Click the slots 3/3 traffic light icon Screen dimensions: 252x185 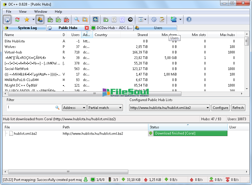[x=113, y=180]
